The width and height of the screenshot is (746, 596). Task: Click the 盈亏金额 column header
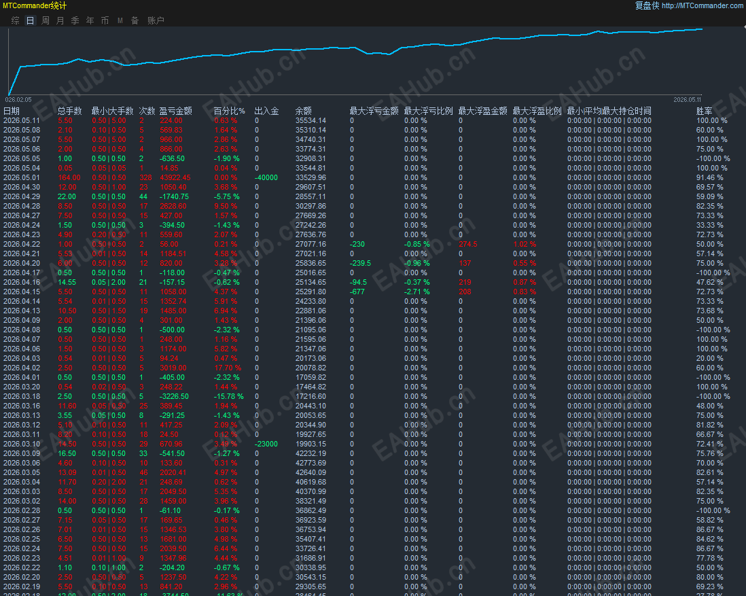[x=175, y=111]
